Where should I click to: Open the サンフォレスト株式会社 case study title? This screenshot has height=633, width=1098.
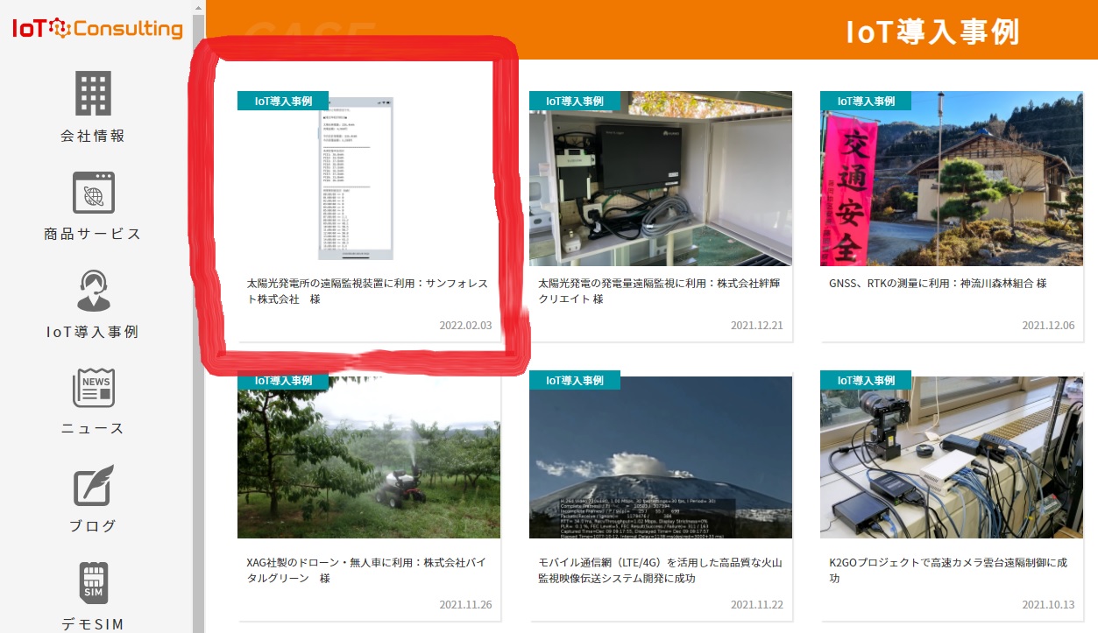(x=367, y=292)
